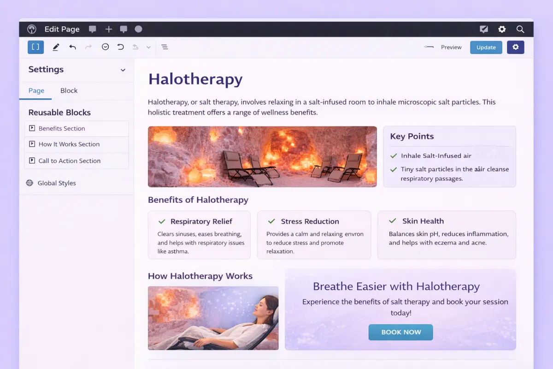Click the Skin Health card heading
Screen dimensions: 553x369
[x=423, y=221]
